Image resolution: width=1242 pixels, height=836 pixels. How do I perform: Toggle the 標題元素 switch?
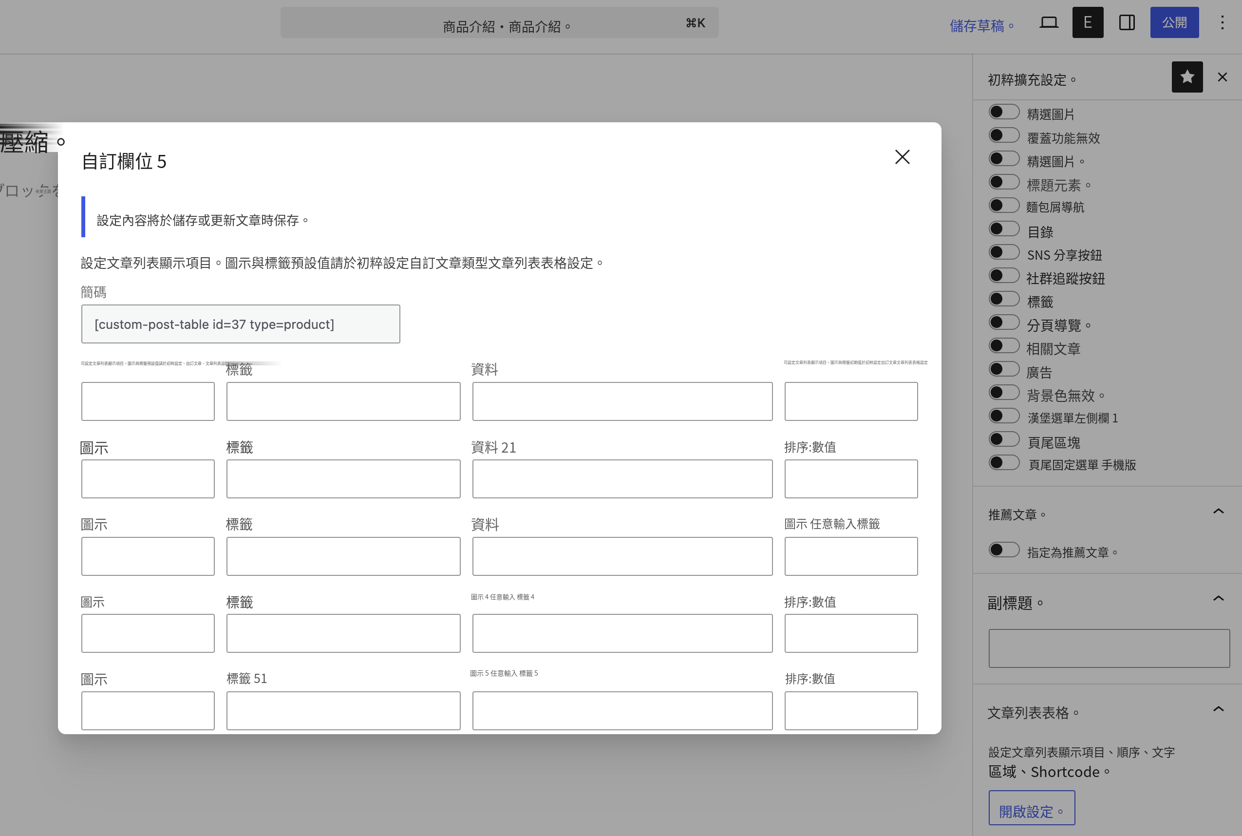pos(1004,182)
